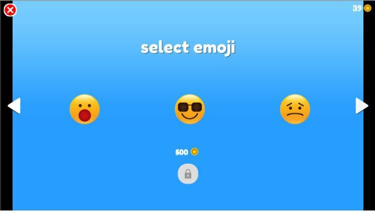Image resolution: width=375 pixels, height=213 pixels.
Task: Pick the surprised open-mouth emoji
Action: [x=85, y=109]
